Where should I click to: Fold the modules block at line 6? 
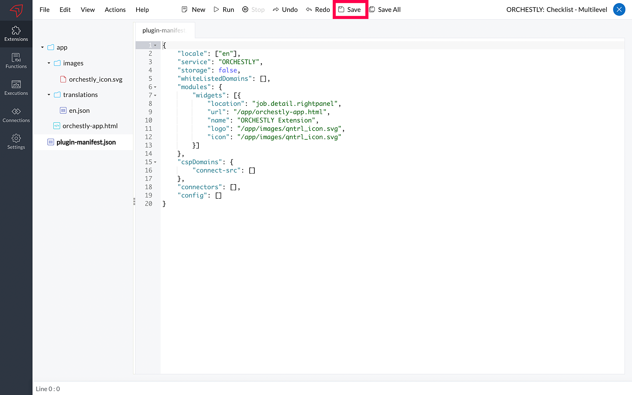click(155, 87)
